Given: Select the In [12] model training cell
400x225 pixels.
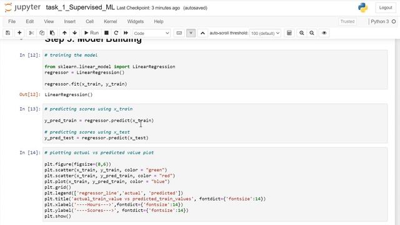Looking at the screenshot, I should (x=215, y=69).
